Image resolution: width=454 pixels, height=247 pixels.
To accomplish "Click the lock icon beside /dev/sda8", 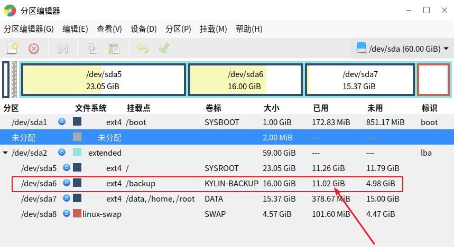I will pos(67,214).
